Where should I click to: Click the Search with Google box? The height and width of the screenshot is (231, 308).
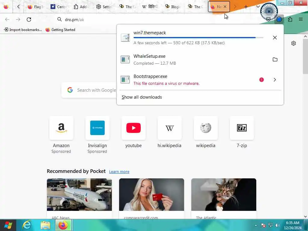coord(89,90)
